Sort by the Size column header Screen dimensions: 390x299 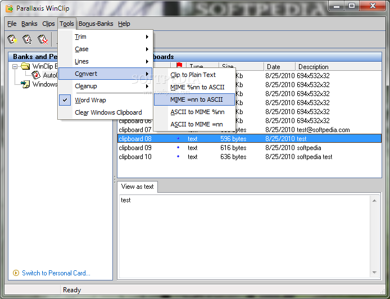241,66
